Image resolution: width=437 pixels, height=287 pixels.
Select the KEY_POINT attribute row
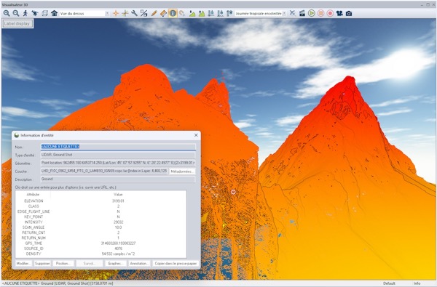pos(101,217)
